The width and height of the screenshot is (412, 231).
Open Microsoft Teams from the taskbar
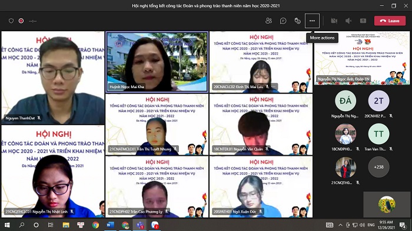(140, 225)
